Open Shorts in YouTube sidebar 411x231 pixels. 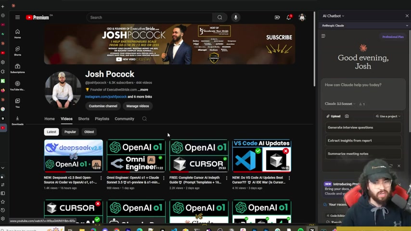(17, 51)
